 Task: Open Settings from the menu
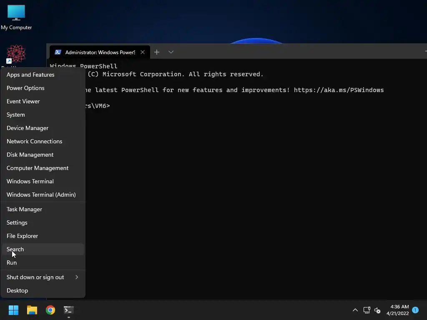(43, 222)
